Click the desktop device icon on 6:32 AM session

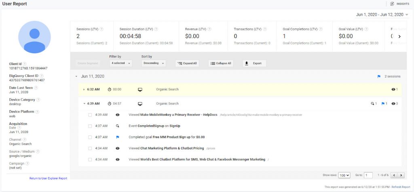pos(140,89)
